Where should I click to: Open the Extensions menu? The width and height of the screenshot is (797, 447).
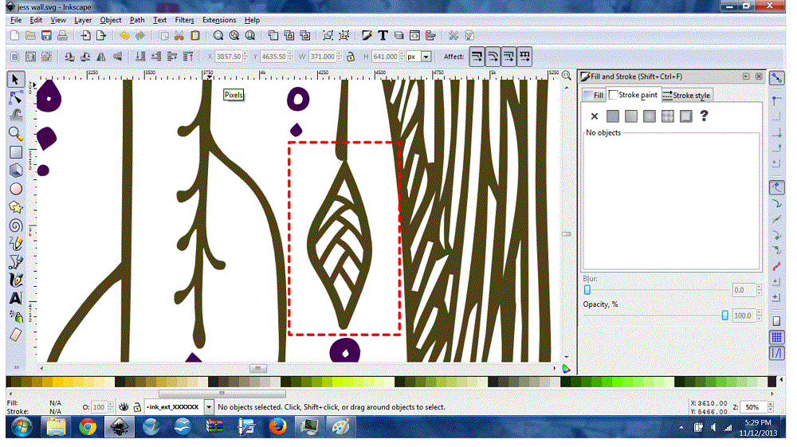(219, 20)
